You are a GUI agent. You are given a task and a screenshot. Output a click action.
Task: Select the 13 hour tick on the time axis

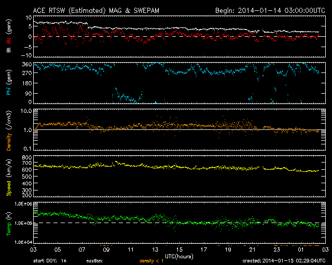[x=155, y=250]
